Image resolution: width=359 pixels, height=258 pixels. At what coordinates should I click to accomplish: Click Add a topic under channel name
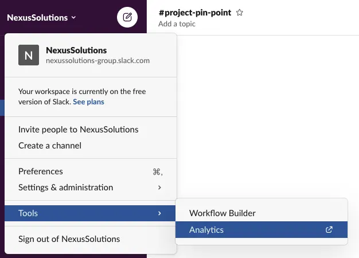[177, 24]
